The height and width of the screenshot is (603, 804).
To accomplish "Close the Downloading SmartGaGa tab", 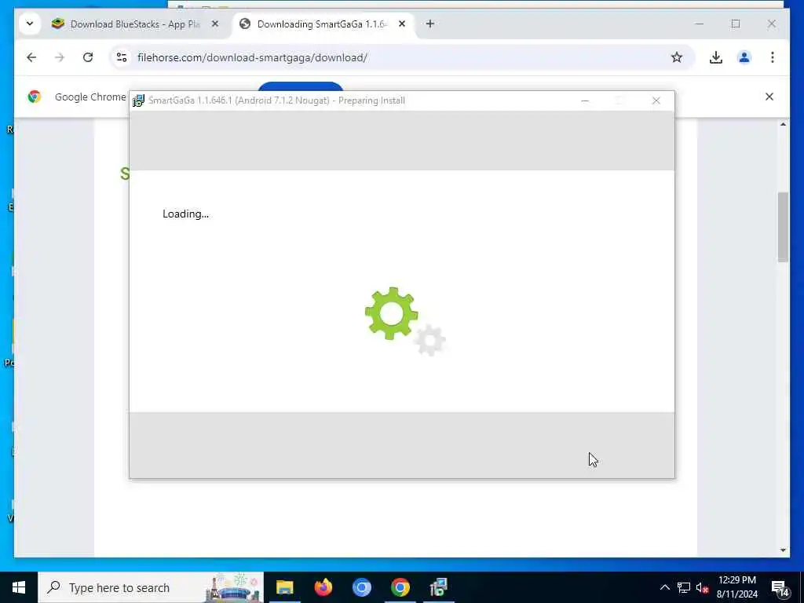I will [x=402, y=24].
